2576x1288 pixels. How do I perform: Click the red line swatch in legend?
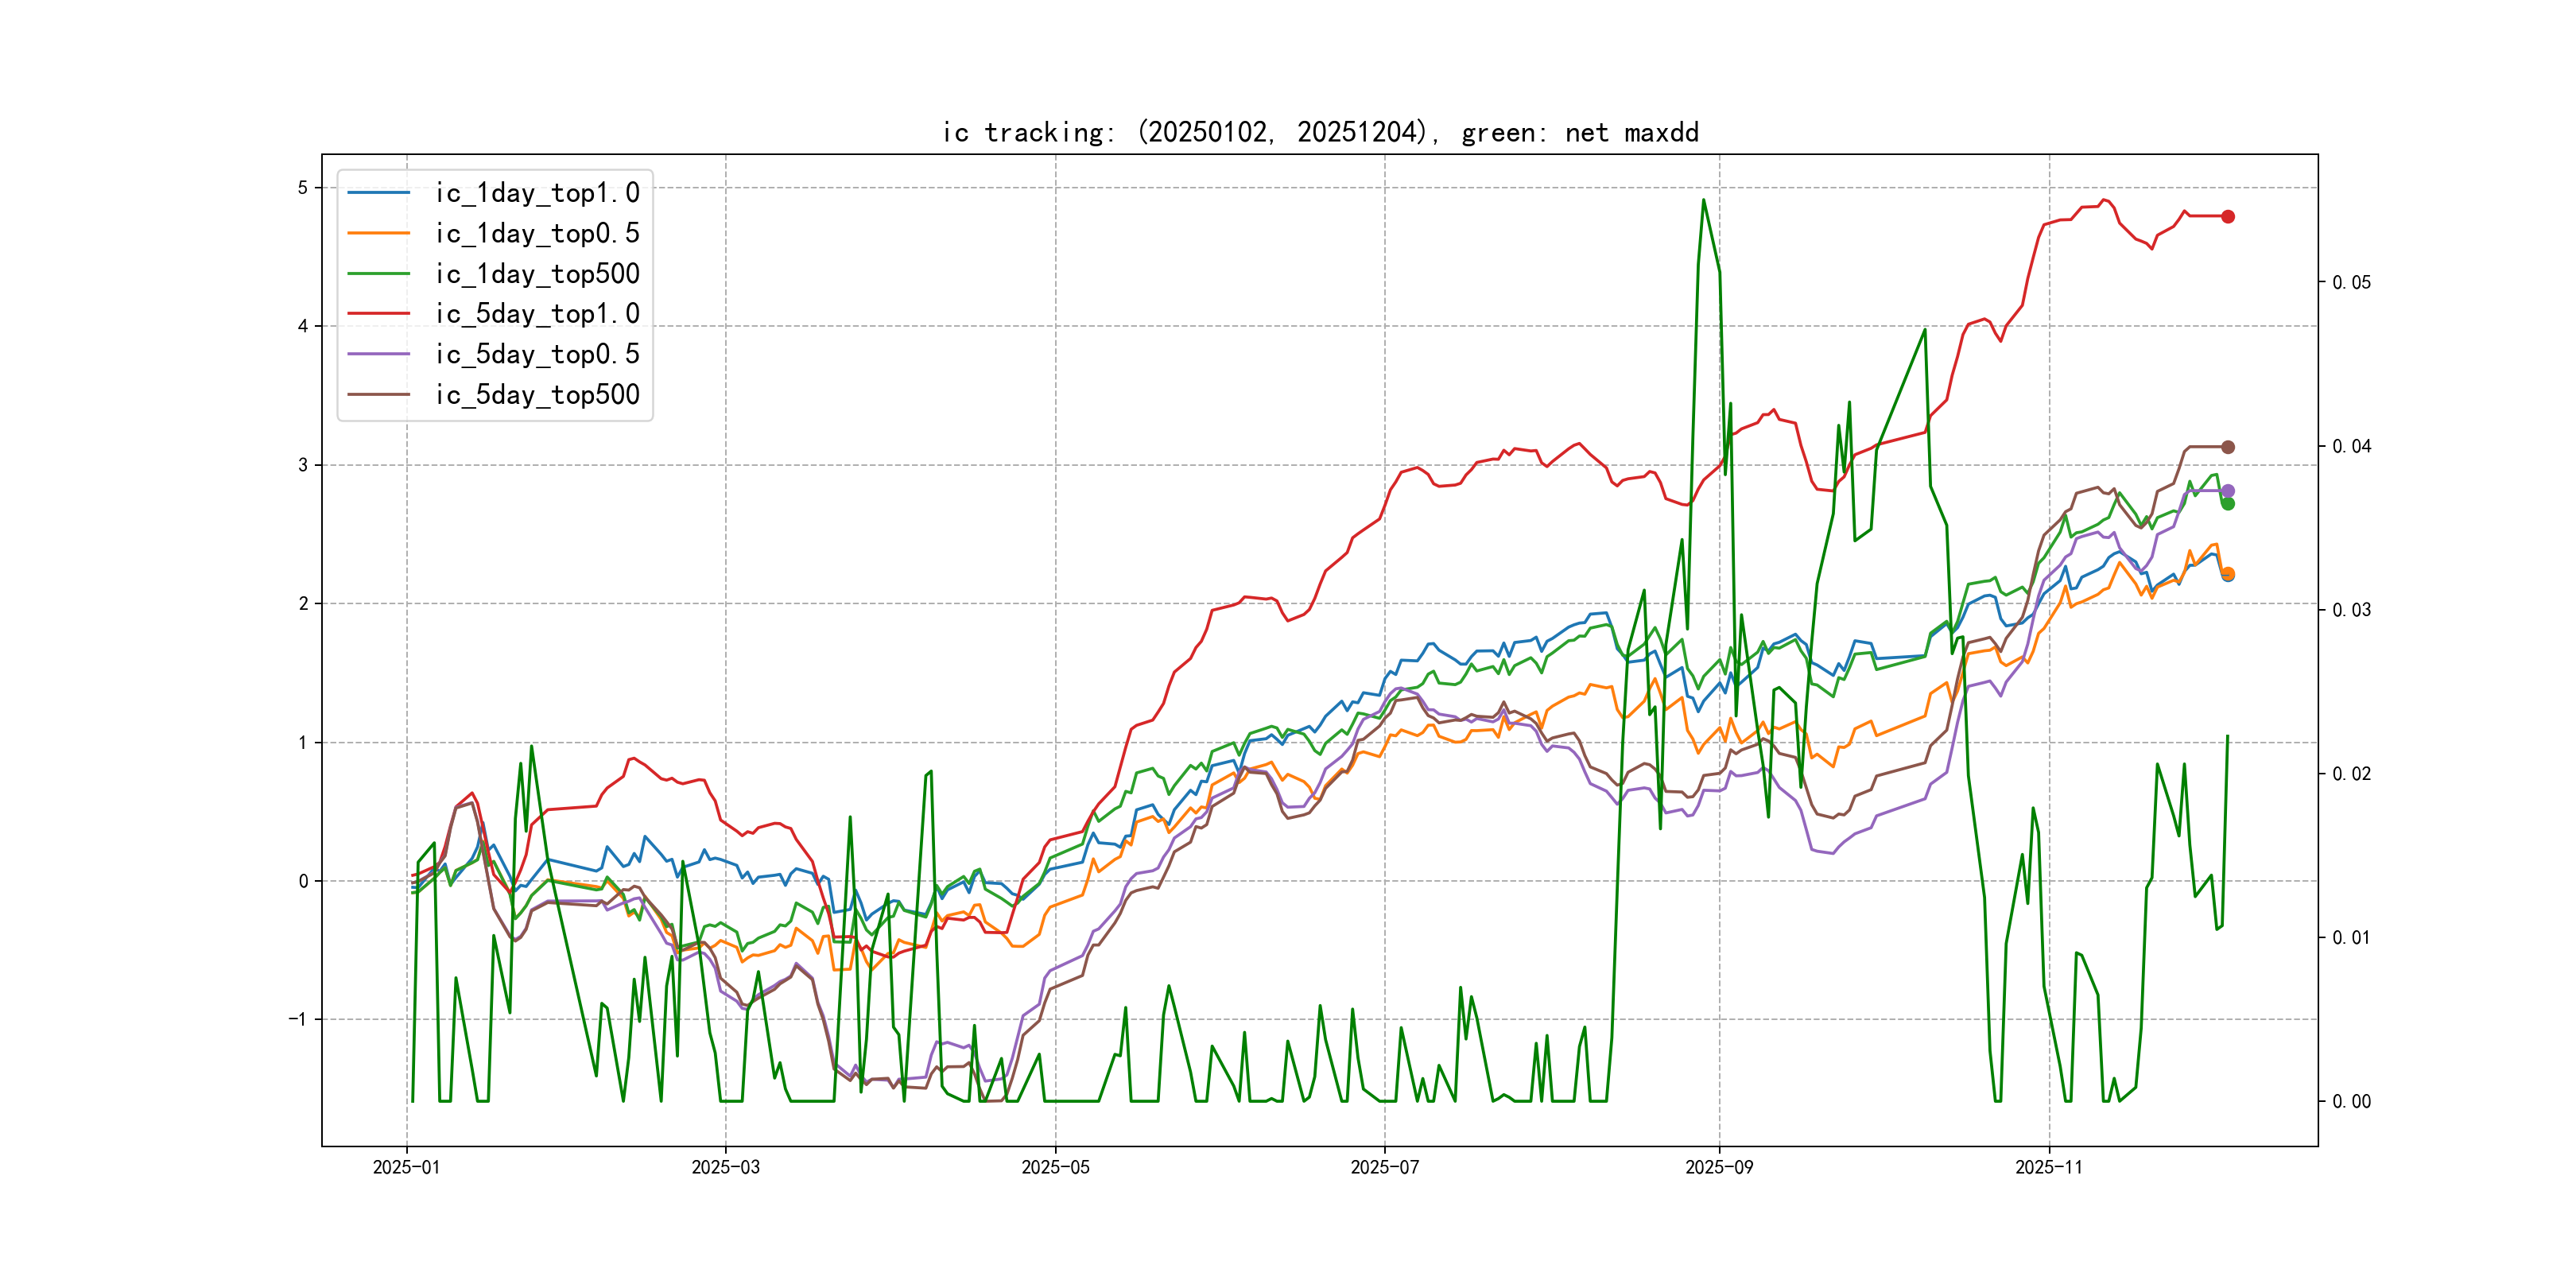click(378, 314)
